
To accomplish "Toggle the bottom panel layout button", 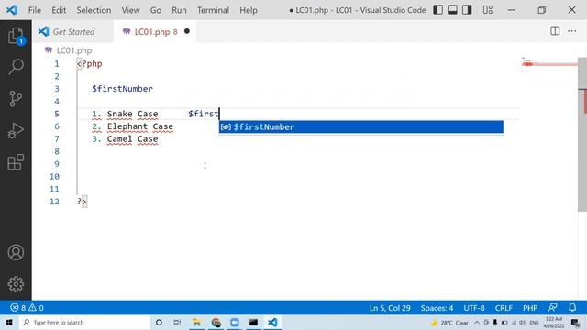I will pyautogui.click(x=452, y=10).
